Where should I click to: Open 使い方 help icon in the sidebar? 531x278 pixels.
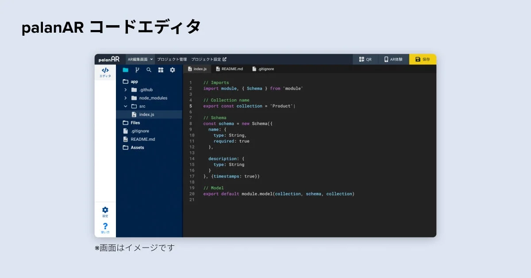(105, 228)
